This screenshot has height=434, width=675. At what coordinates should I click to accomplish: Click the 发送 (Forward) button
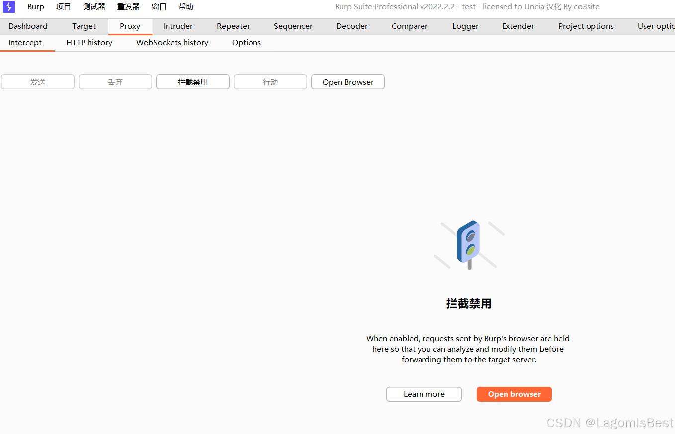click(x=38, y=82)
